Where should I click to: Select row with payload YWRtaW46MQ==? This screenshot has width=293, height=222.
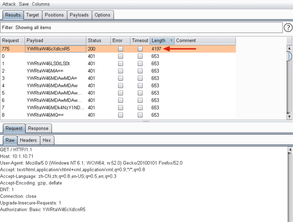[118, 115]
